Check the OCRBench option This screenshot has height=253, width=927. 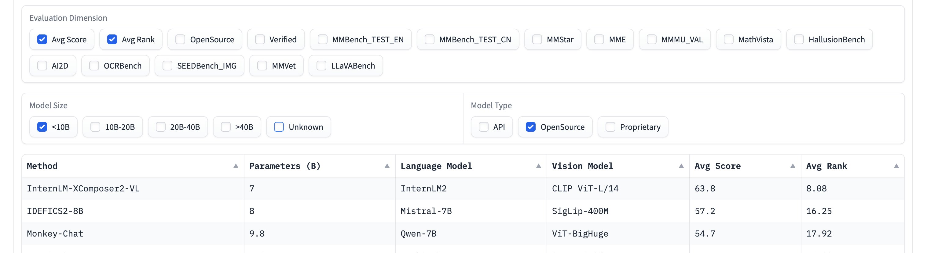[94, 66]
